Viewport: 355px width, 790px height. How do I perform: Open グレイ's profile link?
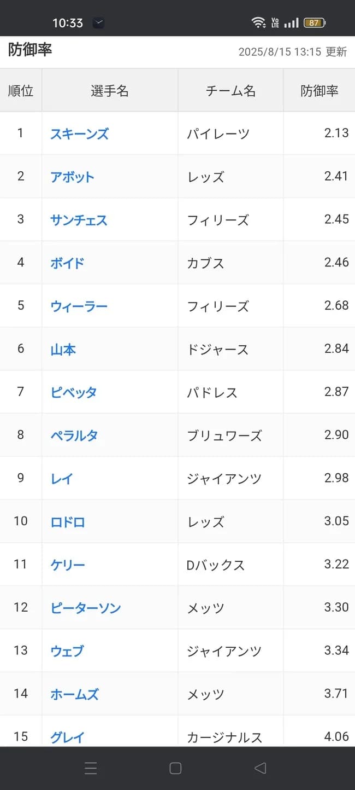click(67, 737)
